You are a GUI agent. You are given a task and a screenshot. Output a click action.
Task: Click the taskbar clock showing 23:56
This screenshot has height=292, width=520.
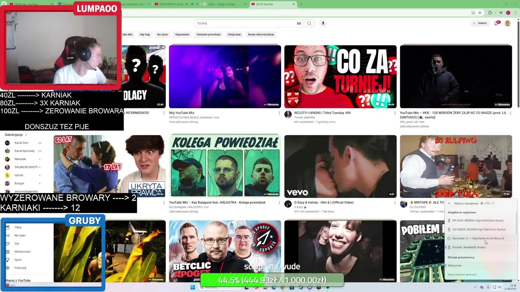[511, 288]
